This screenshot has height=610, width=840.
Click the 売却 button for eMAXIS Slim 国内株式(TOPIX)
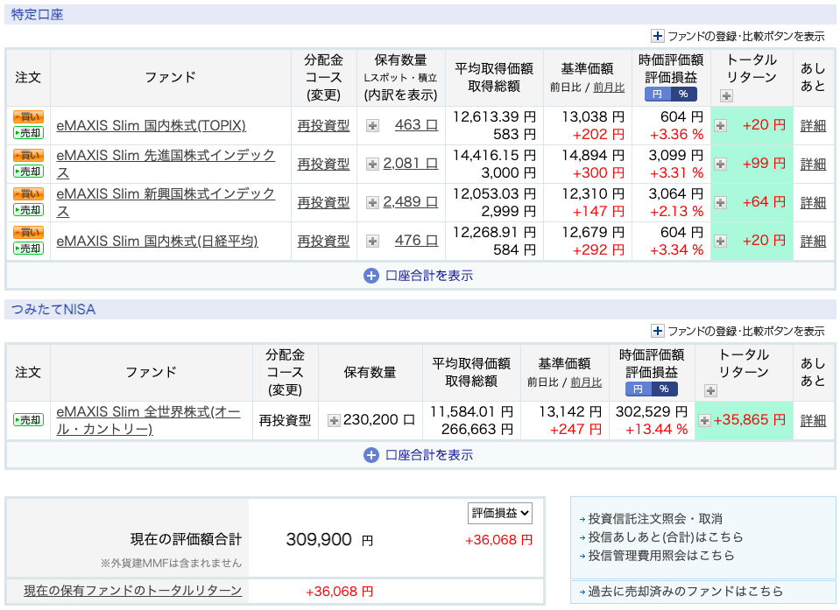[x=28, y=133]
